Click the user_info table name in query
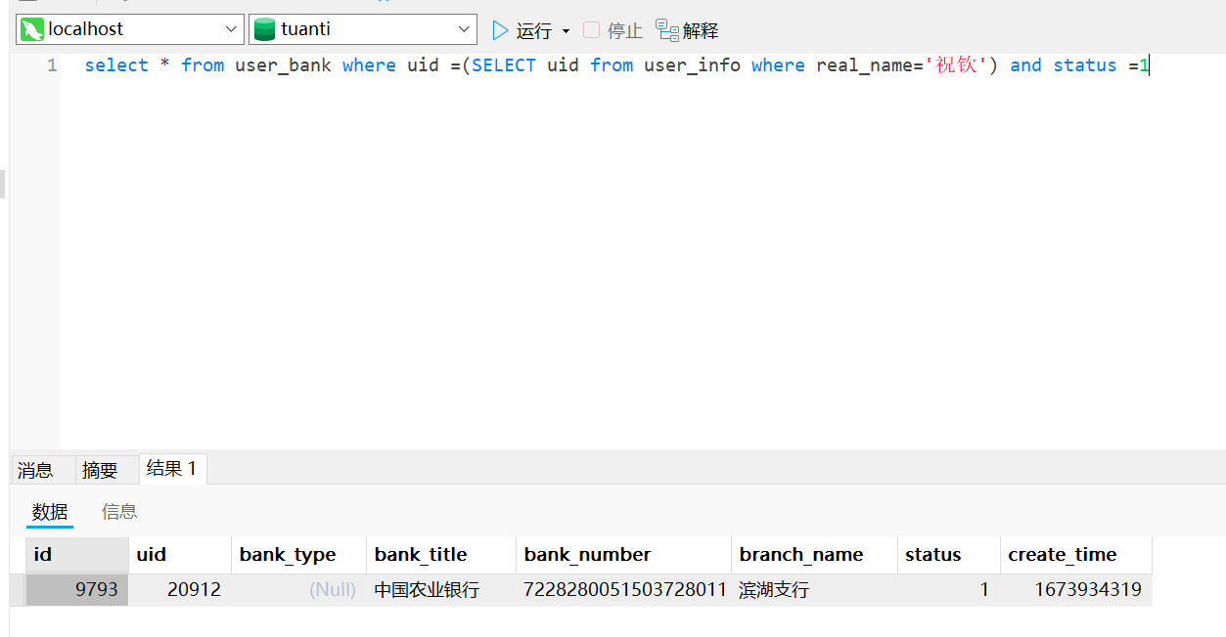 tap(692, 65)
